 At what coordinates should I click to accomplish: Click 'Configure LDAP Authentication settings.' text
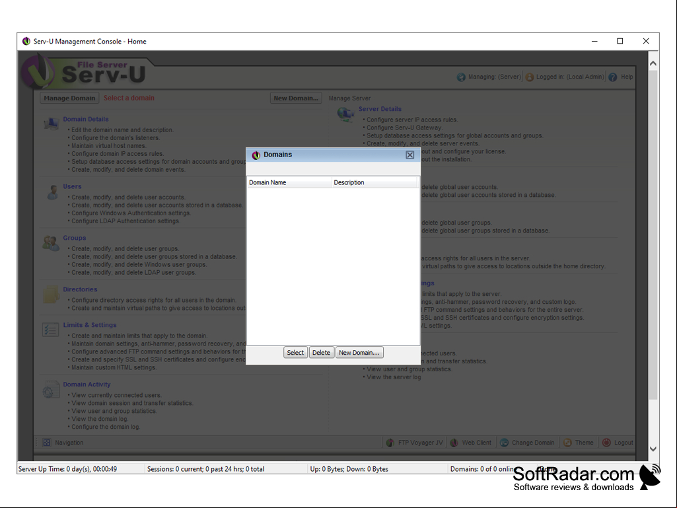[x=125, y=221]
